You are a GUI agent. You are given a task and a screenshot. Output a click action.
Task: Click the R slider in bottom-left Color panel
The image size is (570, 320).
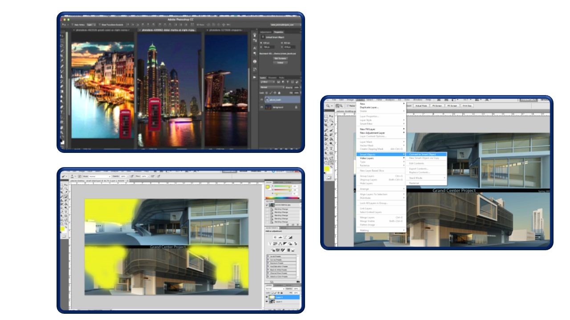[x=283, y=186]
